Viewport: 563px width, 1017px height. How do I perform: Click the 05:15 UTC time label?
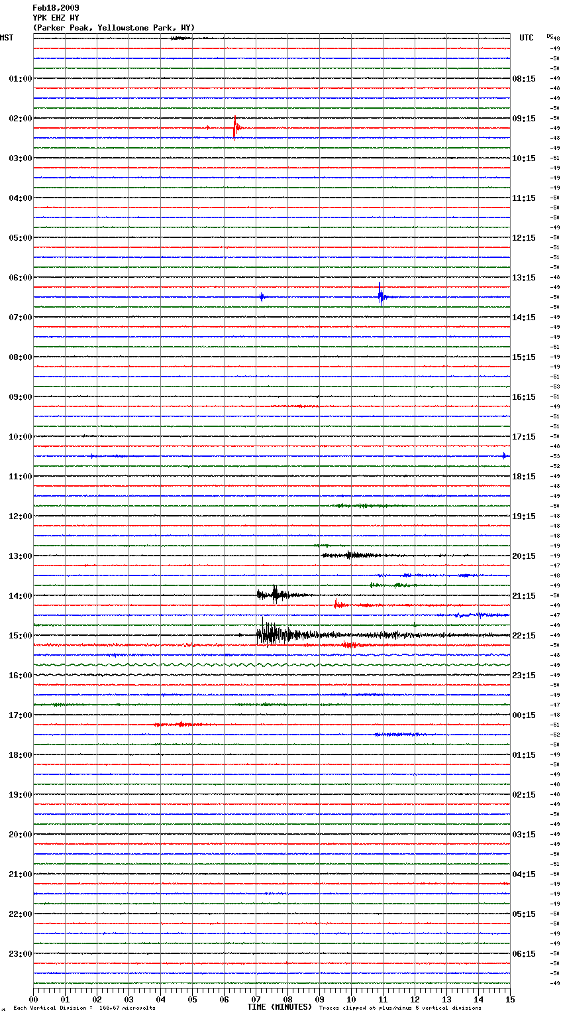[x=524, y=914]
